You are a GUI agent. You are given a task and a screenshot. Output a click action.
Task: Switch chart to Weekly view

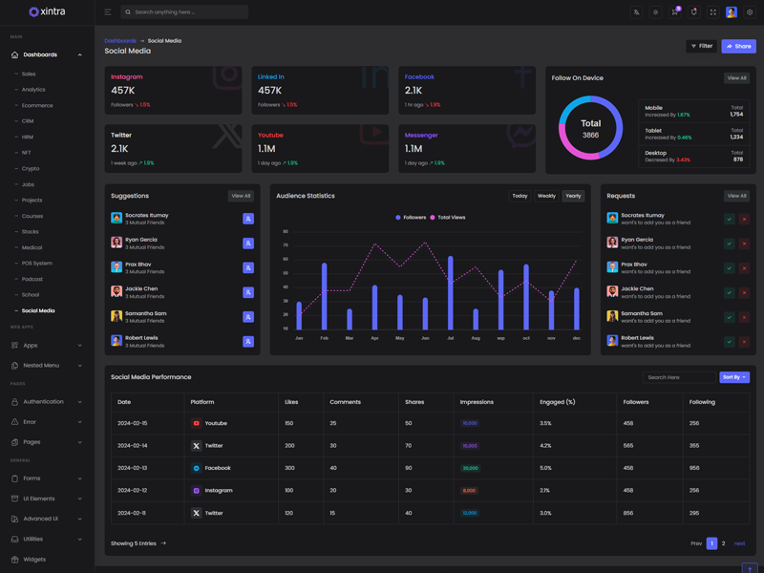pos(546,196)
